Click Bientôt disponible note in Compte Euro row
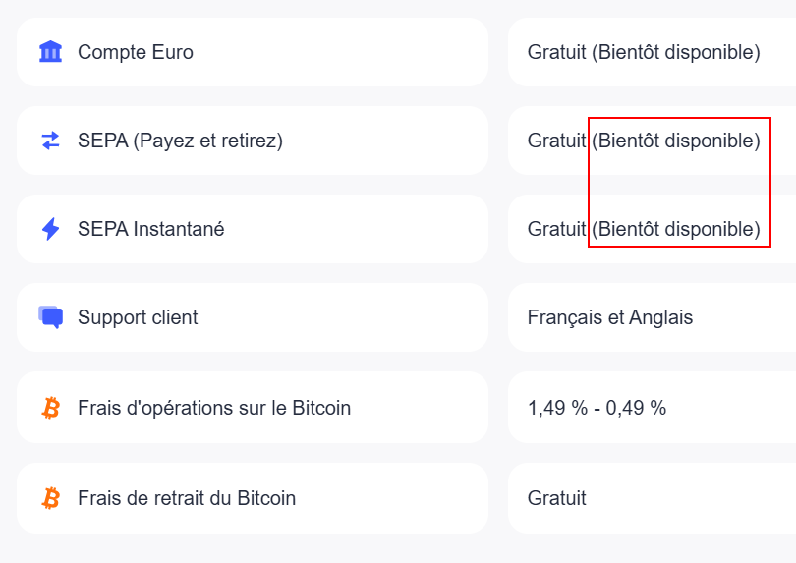 [676, 52]
